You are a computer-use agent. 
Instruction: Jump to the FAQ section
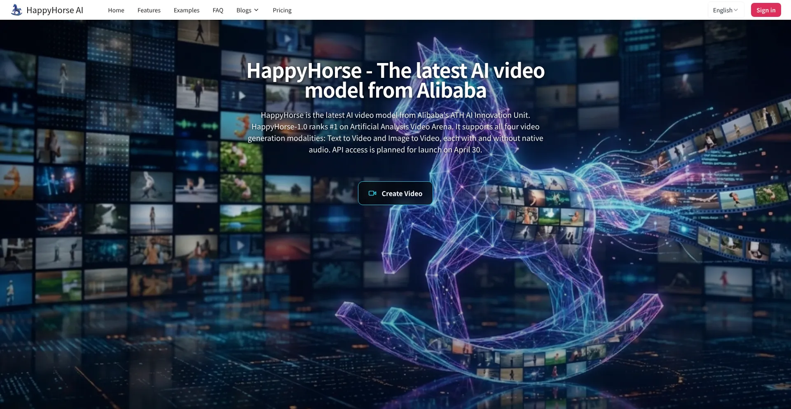click(218, 10)
